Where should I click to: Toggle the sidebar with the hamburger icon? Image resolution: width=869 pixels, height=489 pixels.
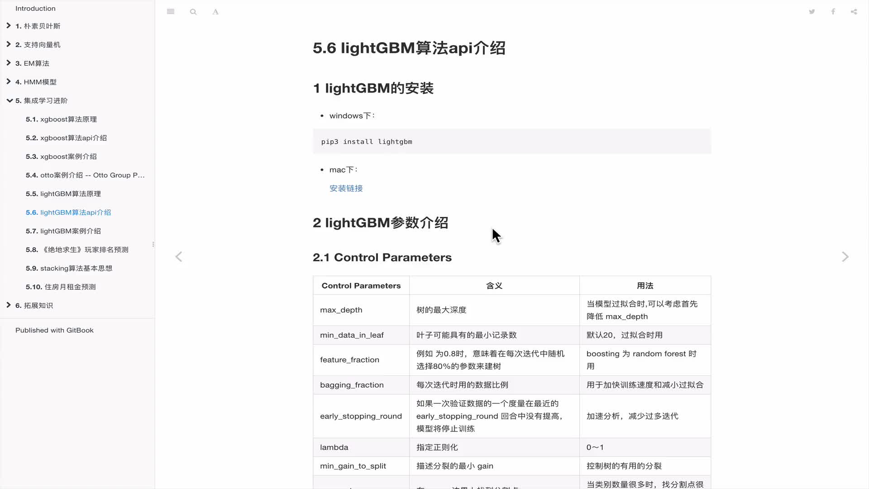[x=171, y=12]
